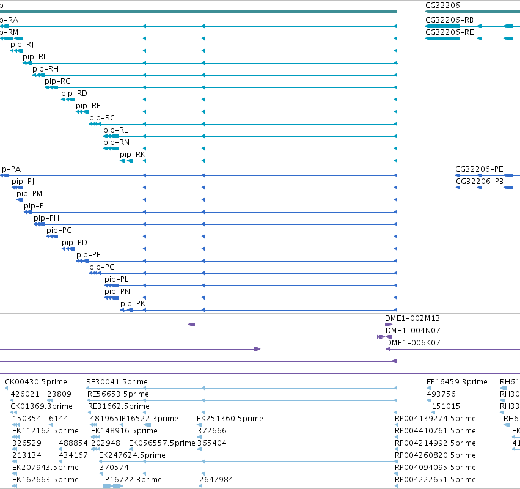Pick the pip-PC protein label
Viewport: 520px width, 489px height.
101,267
